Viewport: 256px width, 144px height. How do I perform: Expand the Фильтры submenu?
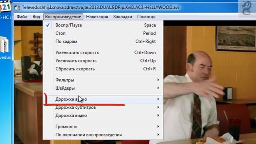tap(103, 80)
